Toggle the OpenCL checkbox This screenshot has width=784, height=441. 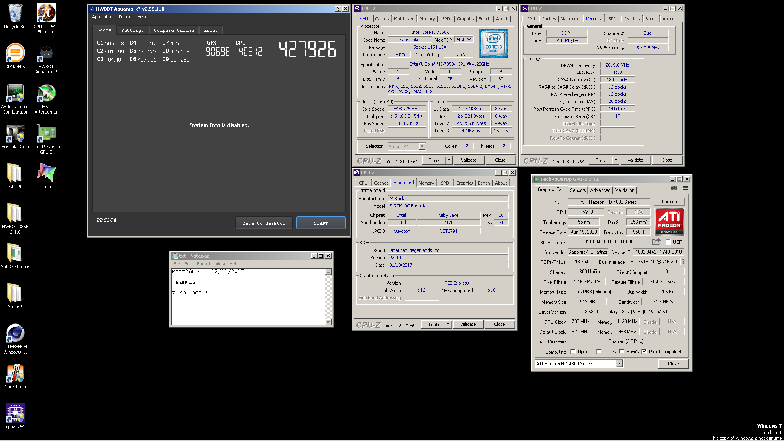(573, 351)
